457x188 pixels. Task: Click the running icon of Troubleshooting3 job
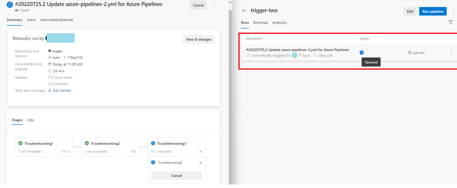153,163
